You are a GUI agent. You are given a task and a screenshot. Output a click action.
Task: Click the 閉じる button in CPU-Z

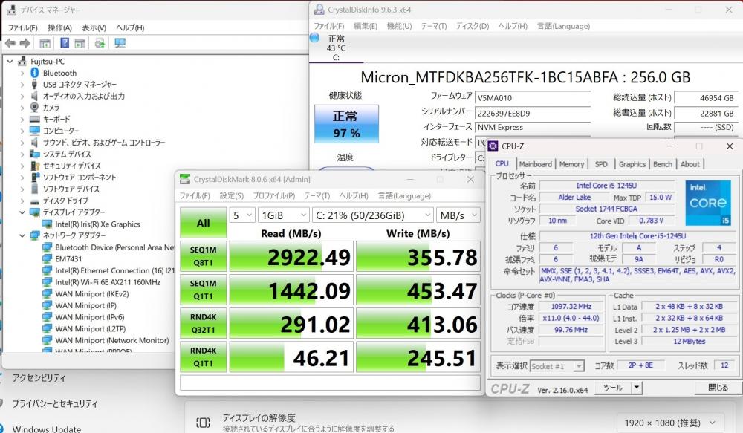point(718,388)
